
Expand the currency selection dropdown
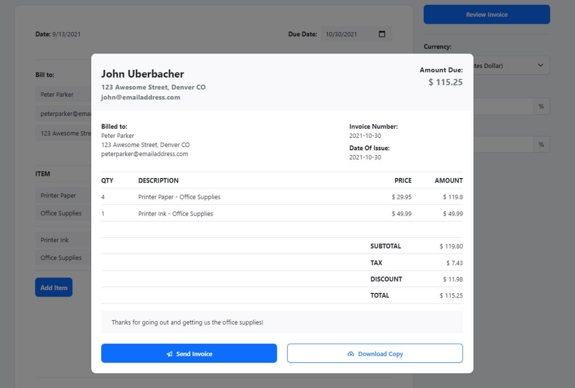click(540, 65)
